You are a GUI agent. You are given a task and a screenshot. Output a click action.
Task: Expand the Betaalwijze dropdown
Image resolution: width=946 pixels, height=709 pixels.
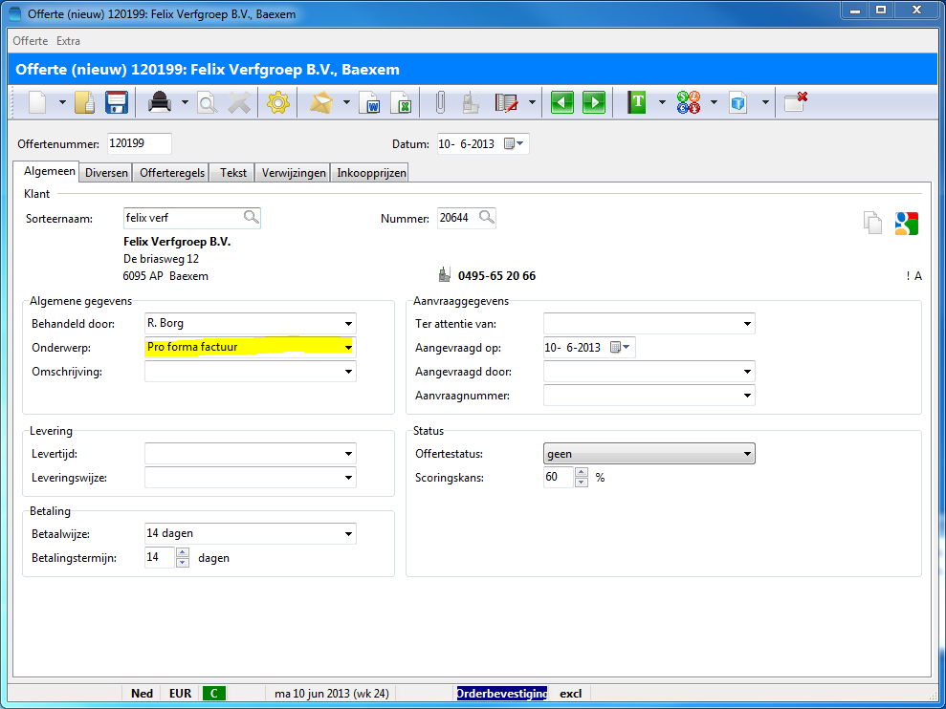pos(348,534)
